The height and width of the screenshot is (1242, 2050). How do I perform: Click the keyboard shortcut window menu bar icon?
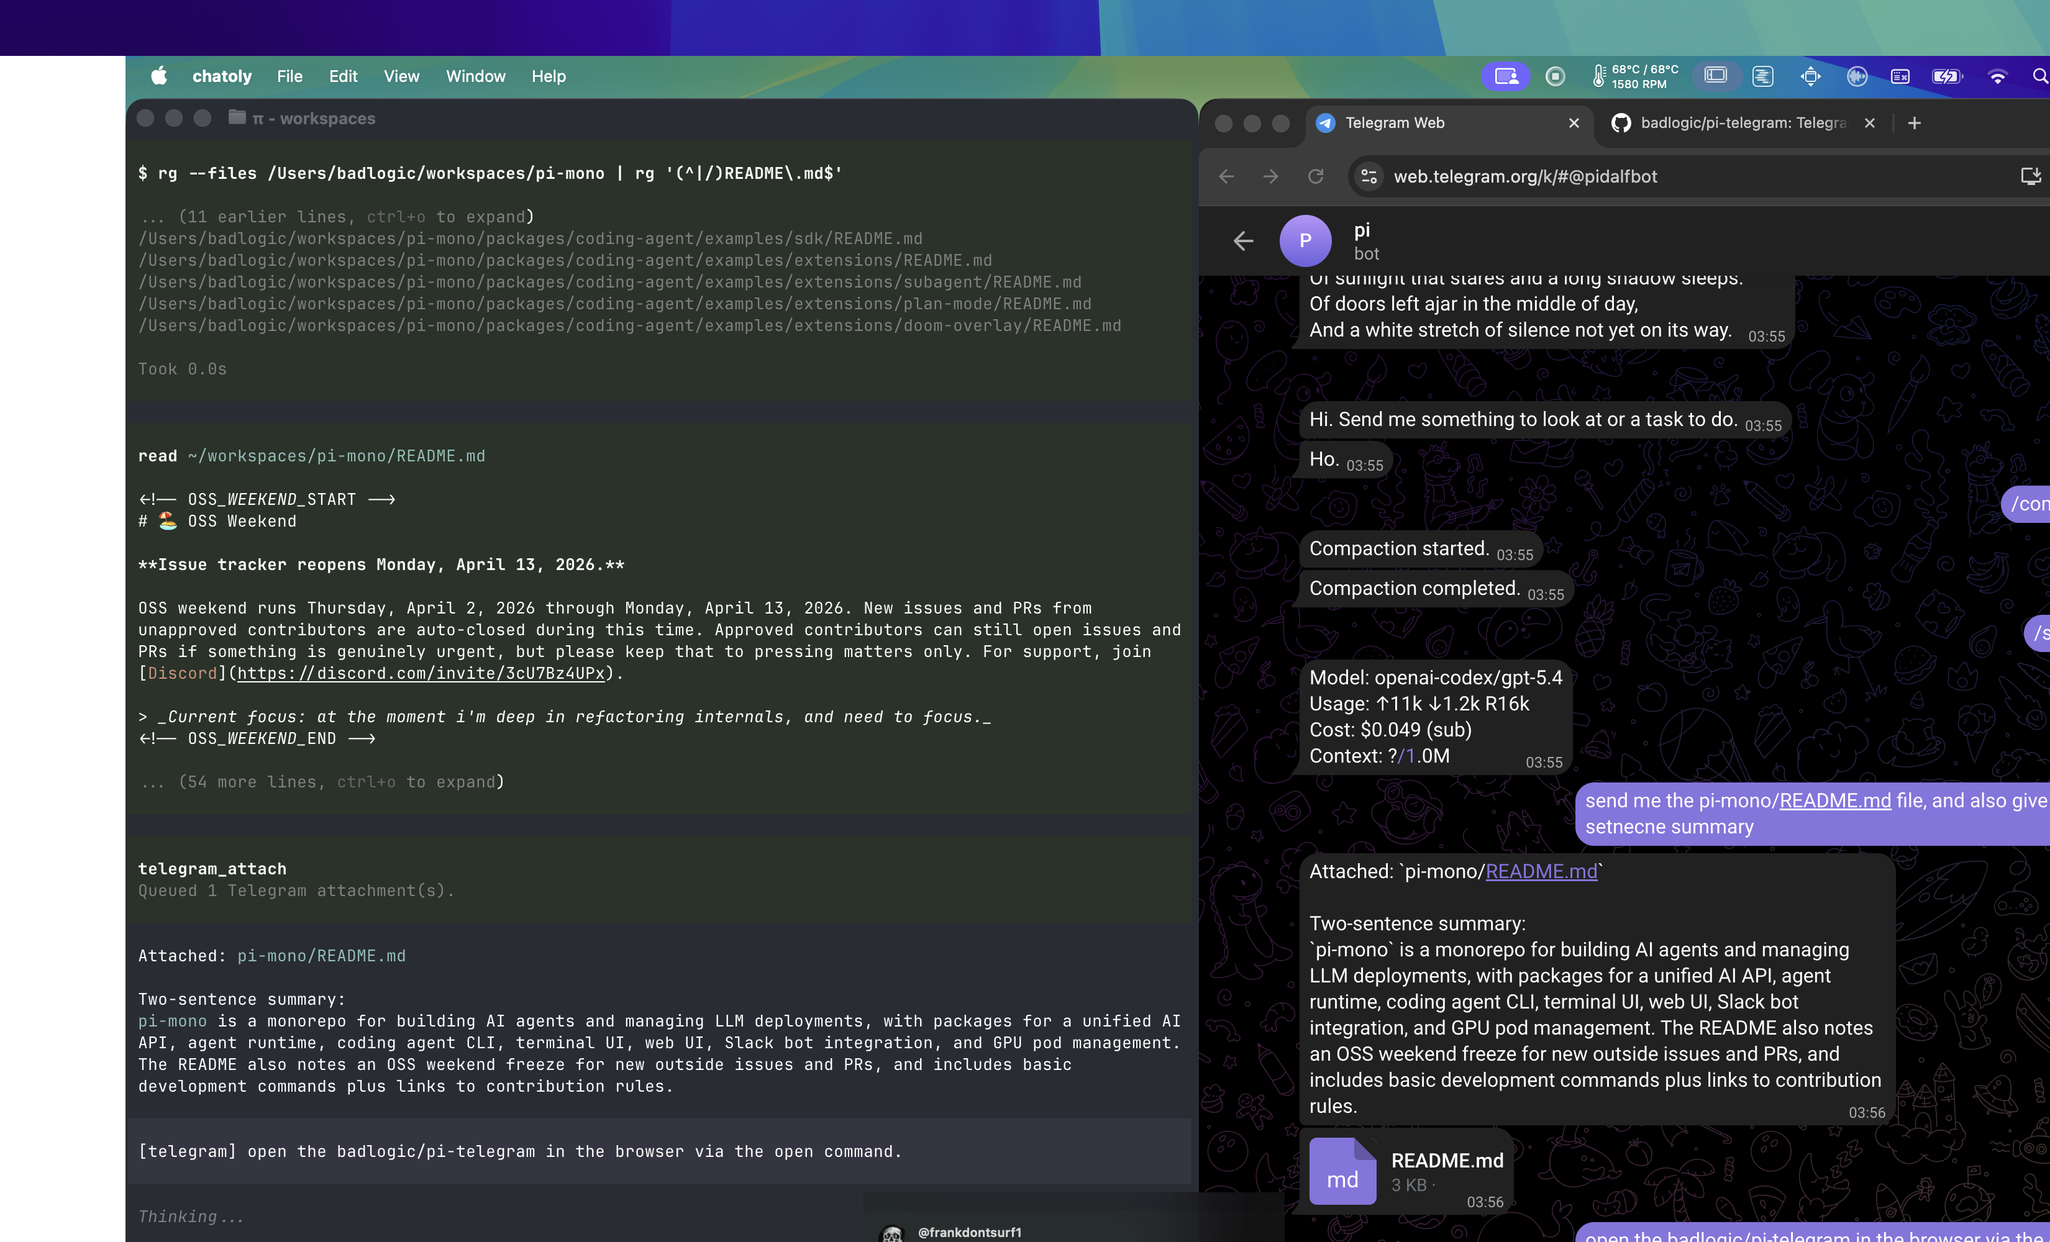[1900, 76]
